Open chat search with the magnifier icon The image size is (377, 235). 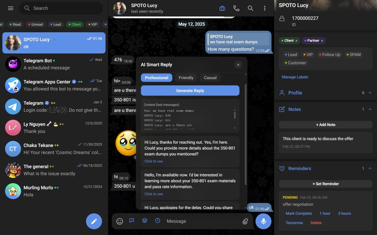pyautogui.click(x=250, y=8)
